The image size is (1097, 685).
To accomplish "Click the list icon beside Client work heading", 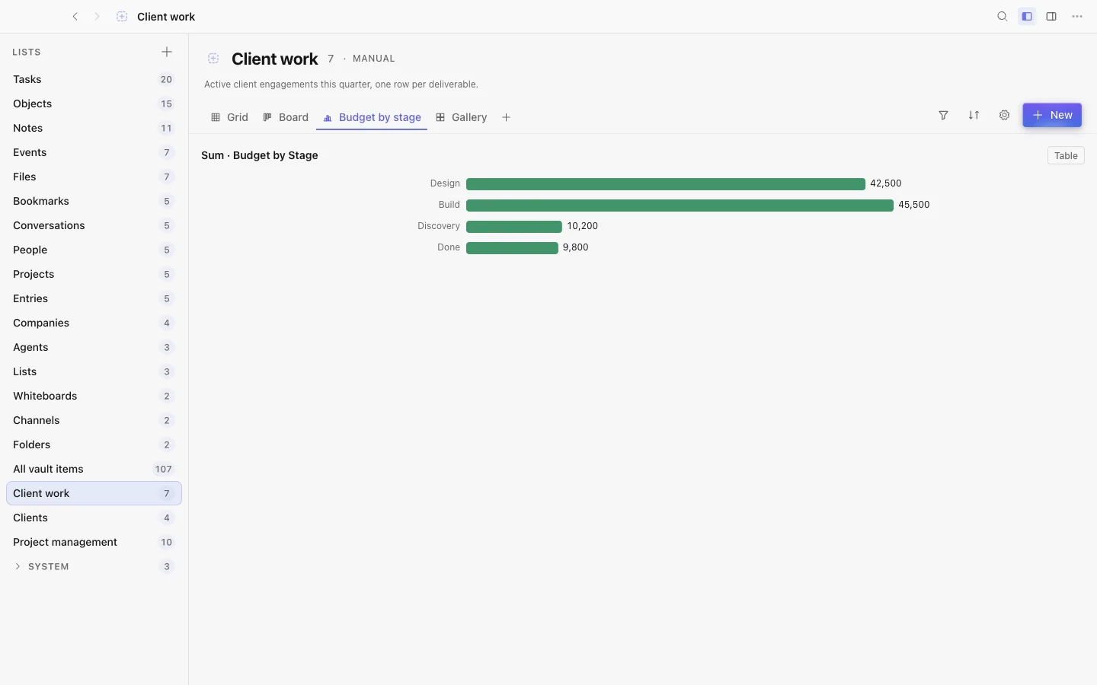I will (x=213, y=59).
